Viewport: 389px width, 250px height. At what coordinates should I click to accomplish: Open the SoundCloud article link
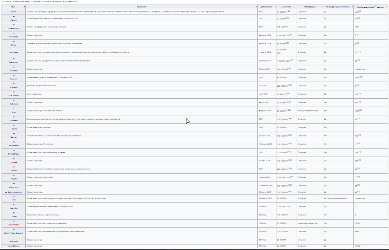pyautogui.click(x=13, y=154)
